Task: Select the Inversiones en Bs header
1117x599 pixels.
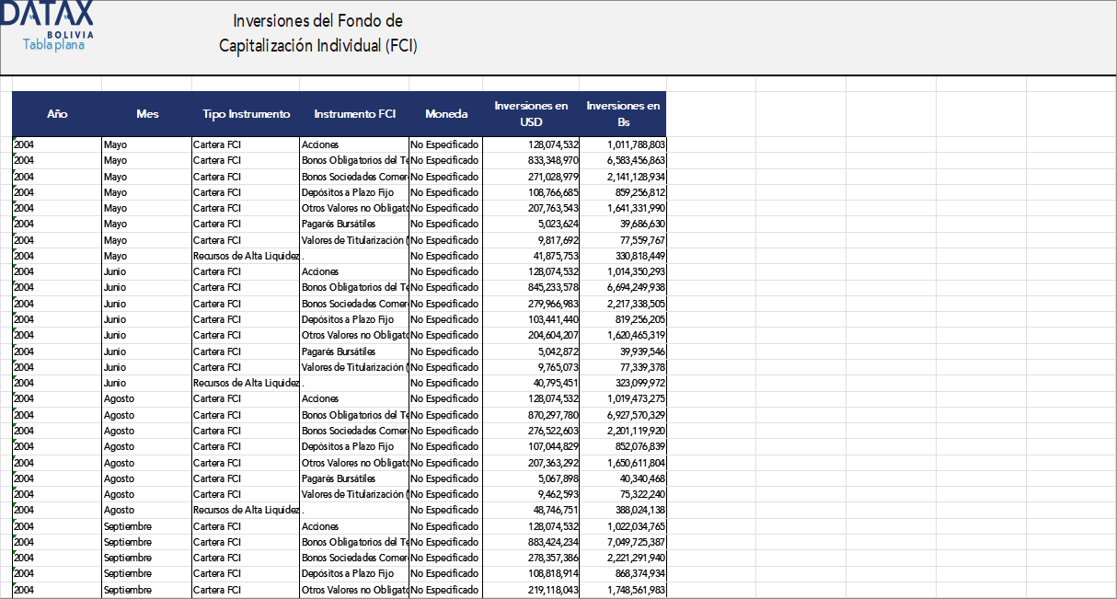Action: [623, 114]
